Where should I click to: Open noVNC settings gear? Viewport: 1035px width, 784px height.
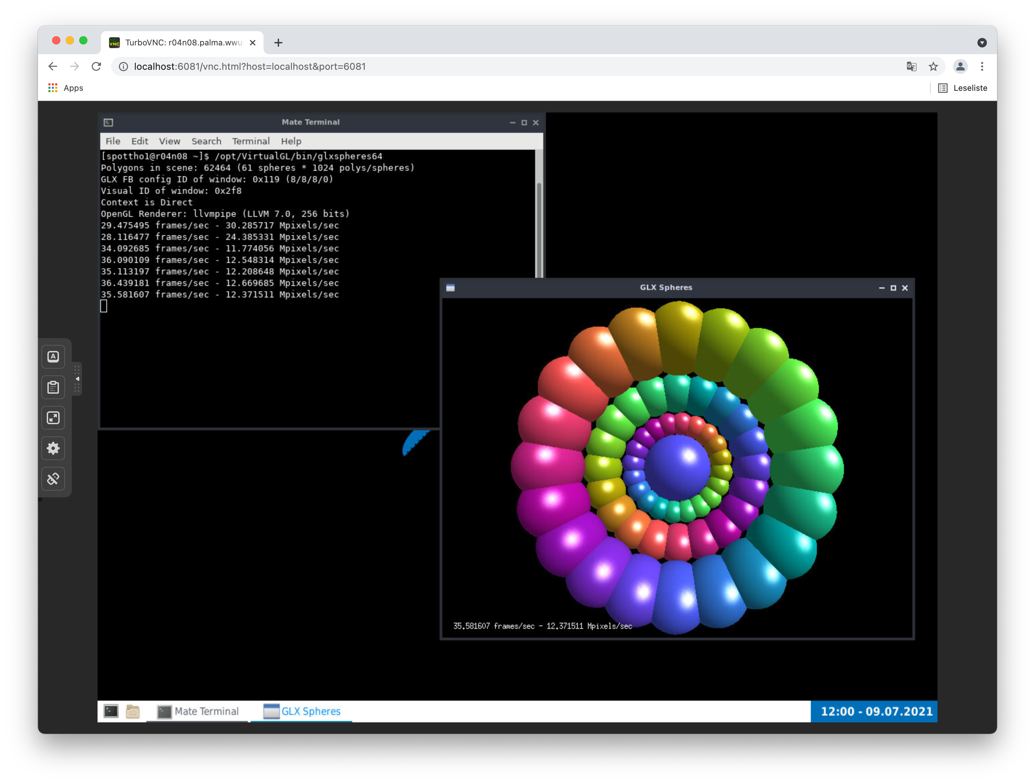tap(53, 448)
